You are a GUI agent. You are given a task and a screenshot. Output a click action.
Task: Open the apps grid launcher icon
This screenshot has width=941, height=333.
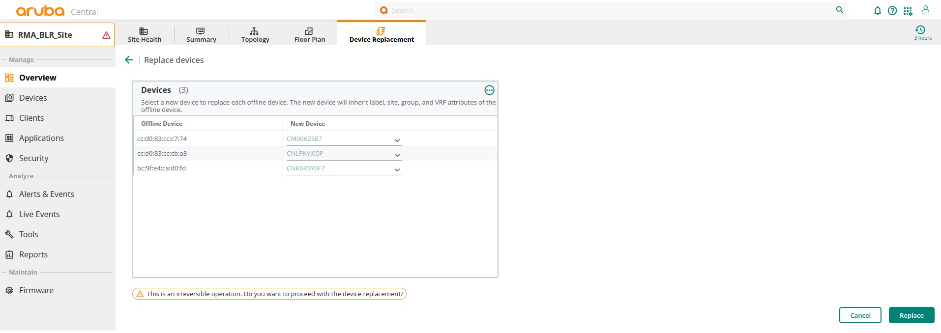click(x=908, y=10)
